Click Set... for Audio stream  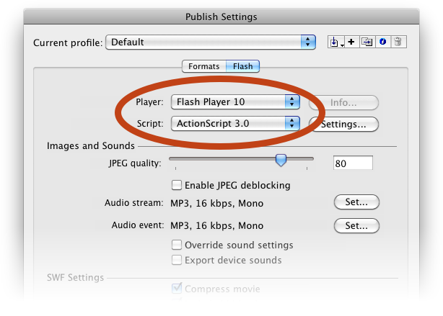tap(356, 202)
